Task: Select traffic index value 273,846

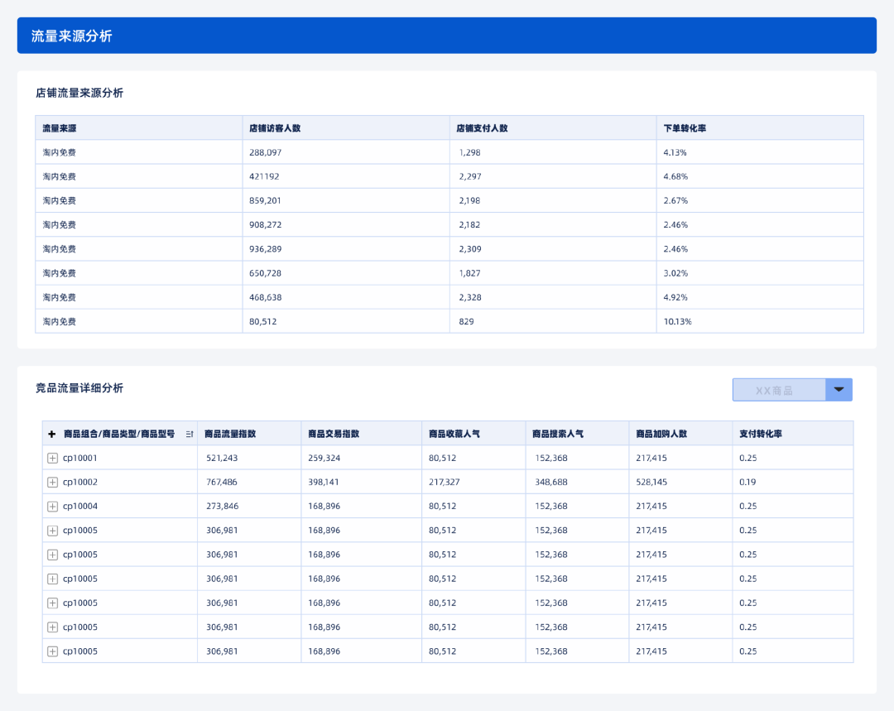Action: pos(222,507)
